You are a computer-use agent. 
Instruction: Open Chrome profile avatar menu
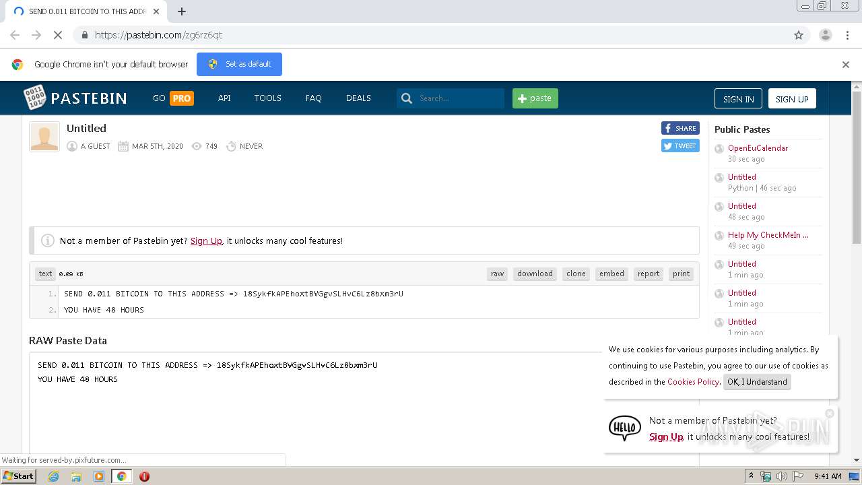pyautogui.click(x=825, y=35)
